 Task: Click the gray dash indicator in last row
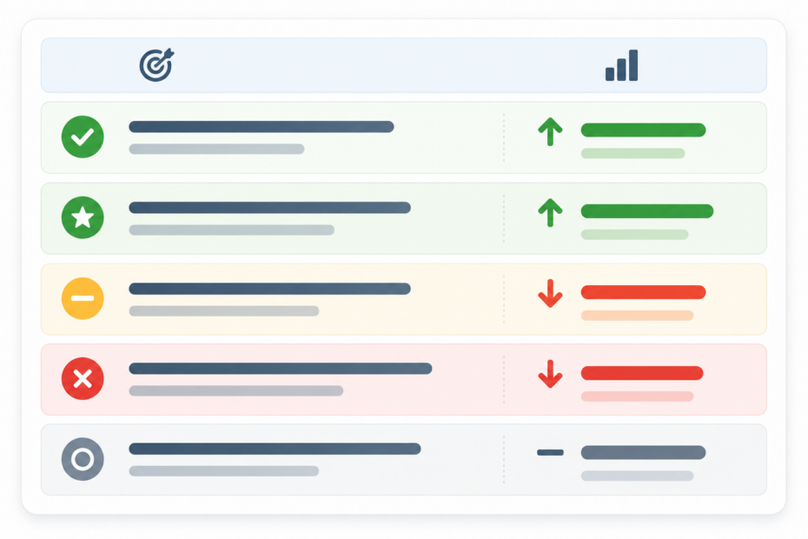550,452
